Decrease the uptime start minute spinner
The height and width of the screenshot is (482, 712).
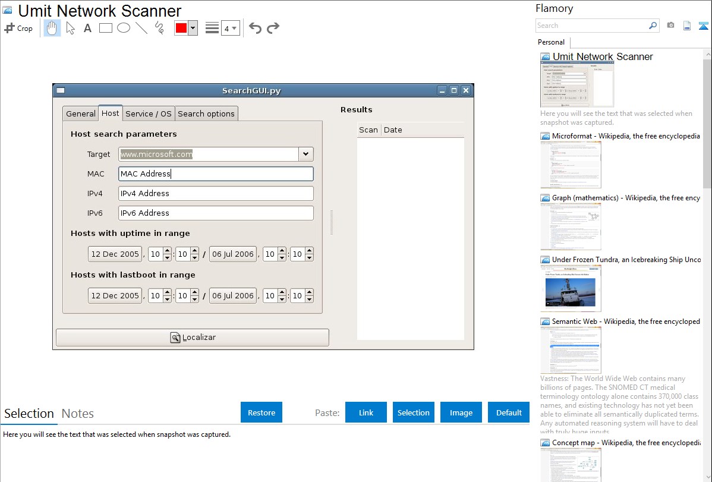pyautogui.click(x=194, y=257)
